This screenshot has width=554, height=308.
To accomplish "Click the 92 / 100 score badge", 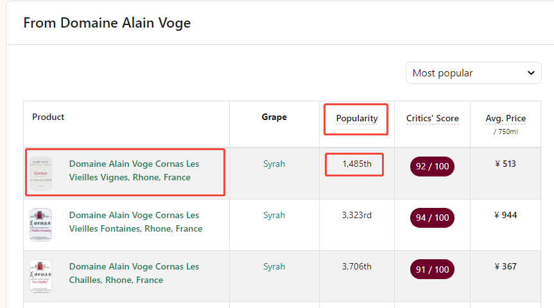I will [x=432, y=166].
